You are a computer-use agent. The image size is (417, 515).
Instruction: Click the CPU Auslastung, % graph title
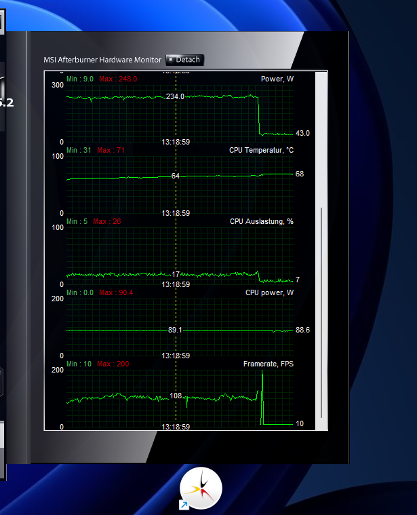(262, 221)
